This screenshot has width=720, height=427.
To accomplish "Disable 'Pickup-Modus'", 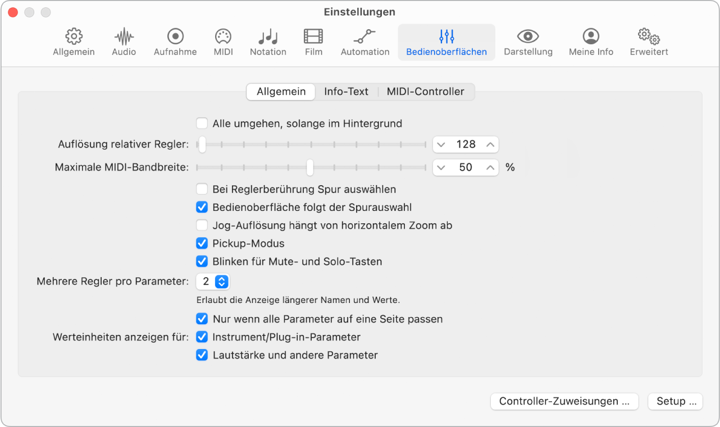I will tap(202, 244).
